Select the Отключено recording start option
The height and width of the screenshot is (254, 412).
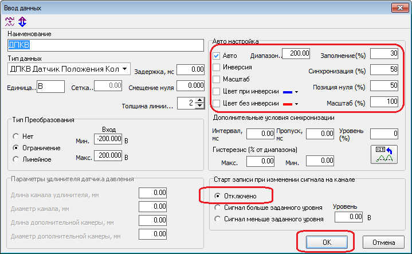217,196
